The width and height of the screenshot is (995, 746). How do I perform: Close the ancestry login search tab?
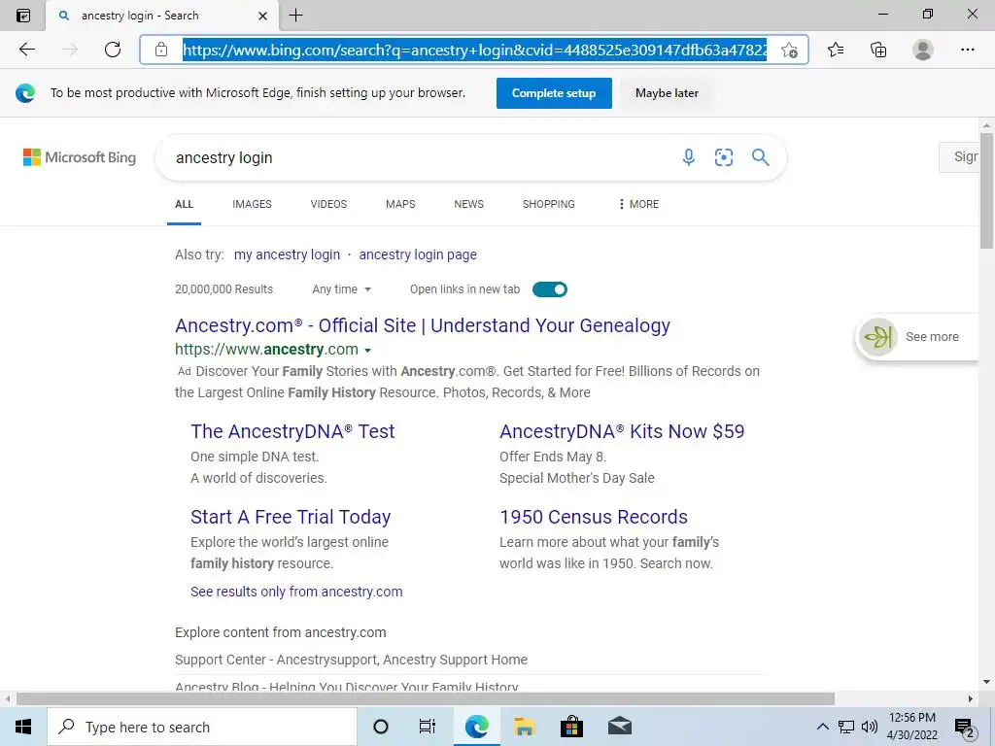pos(262,16)
